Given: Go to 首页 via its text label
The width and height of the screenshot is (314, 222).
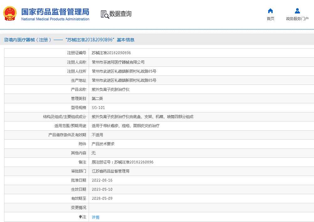Looking at the screenshot, I should click(270, 19).
